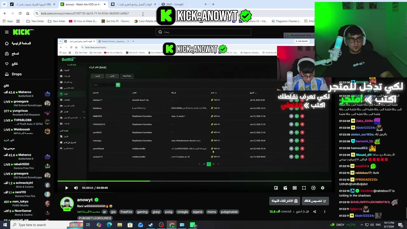Screen dimensions: 407x229
Task: Open nem_tokyo PUBG Mobile channel
Action: [27, 203]
